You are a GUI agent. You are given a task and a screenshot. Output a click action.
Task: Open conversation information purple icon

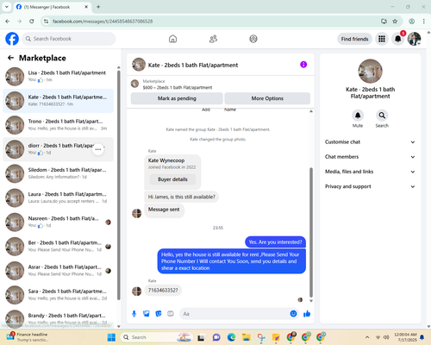click(x=303, y=65)
